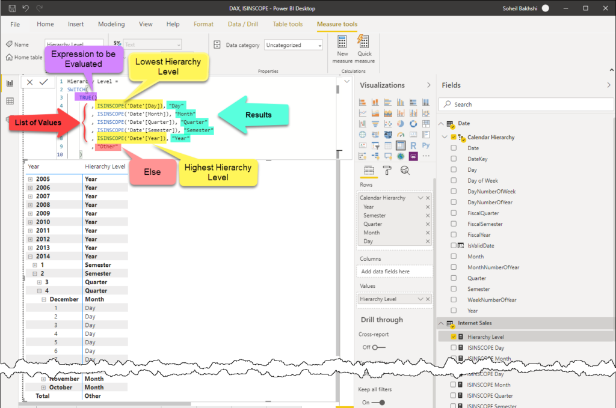Choose the Treemap visualization
616x408 pixels.
[426, 124]
